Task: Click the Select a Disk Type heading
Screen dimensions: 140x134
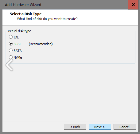Action: pyautogui.click(x=25, y=14)
